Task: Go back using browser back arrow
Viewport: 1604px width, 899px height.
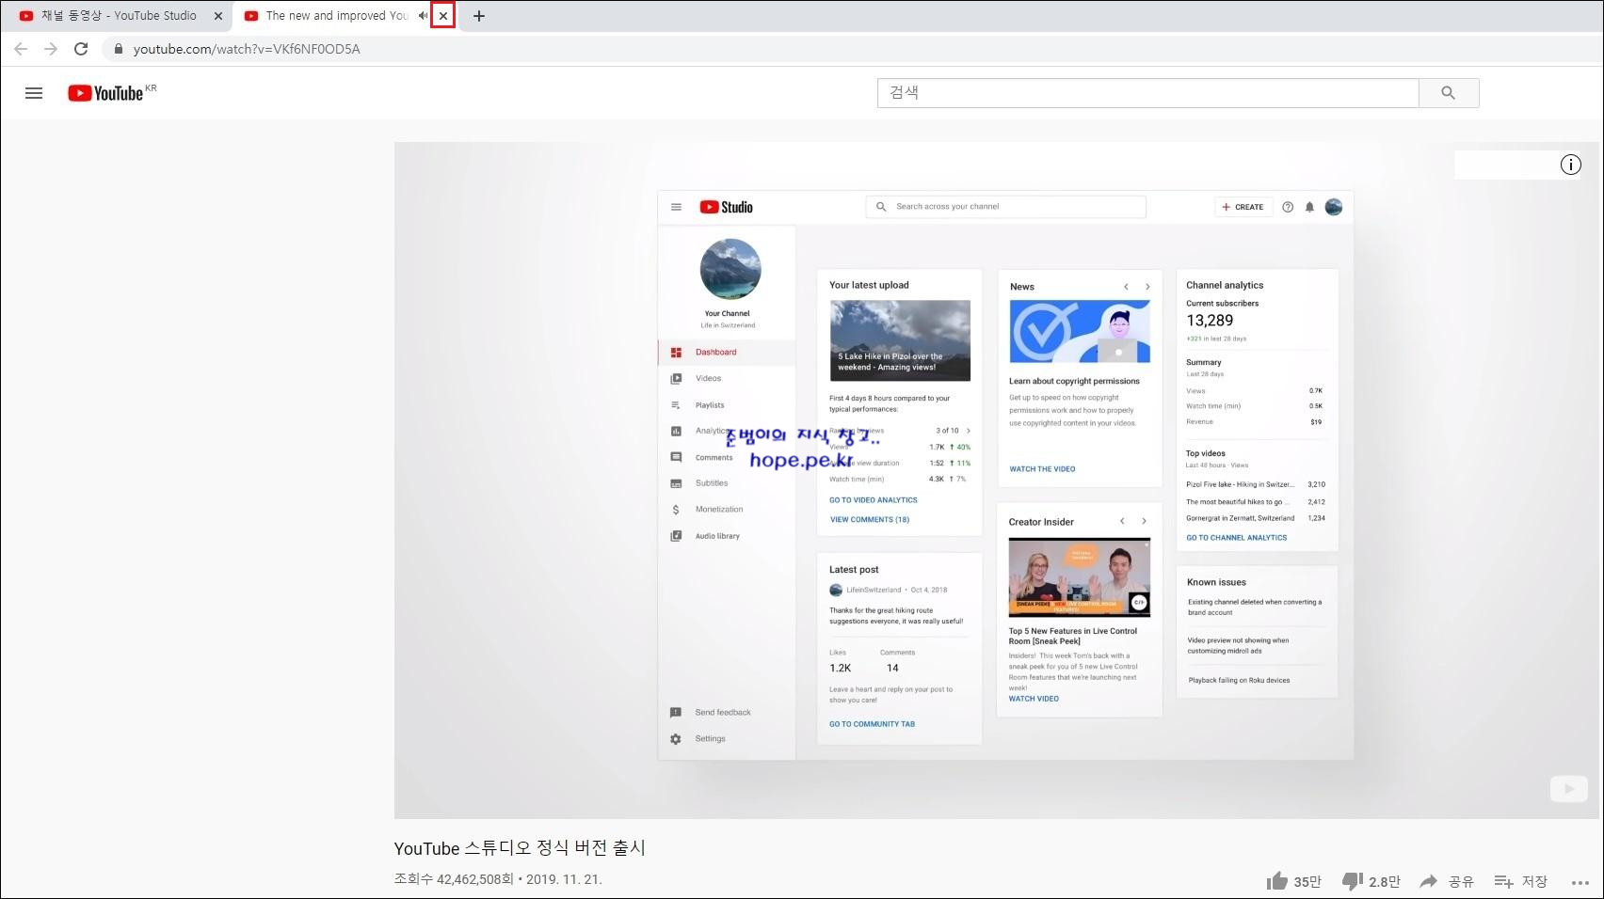Action: [x=21, y=49]
